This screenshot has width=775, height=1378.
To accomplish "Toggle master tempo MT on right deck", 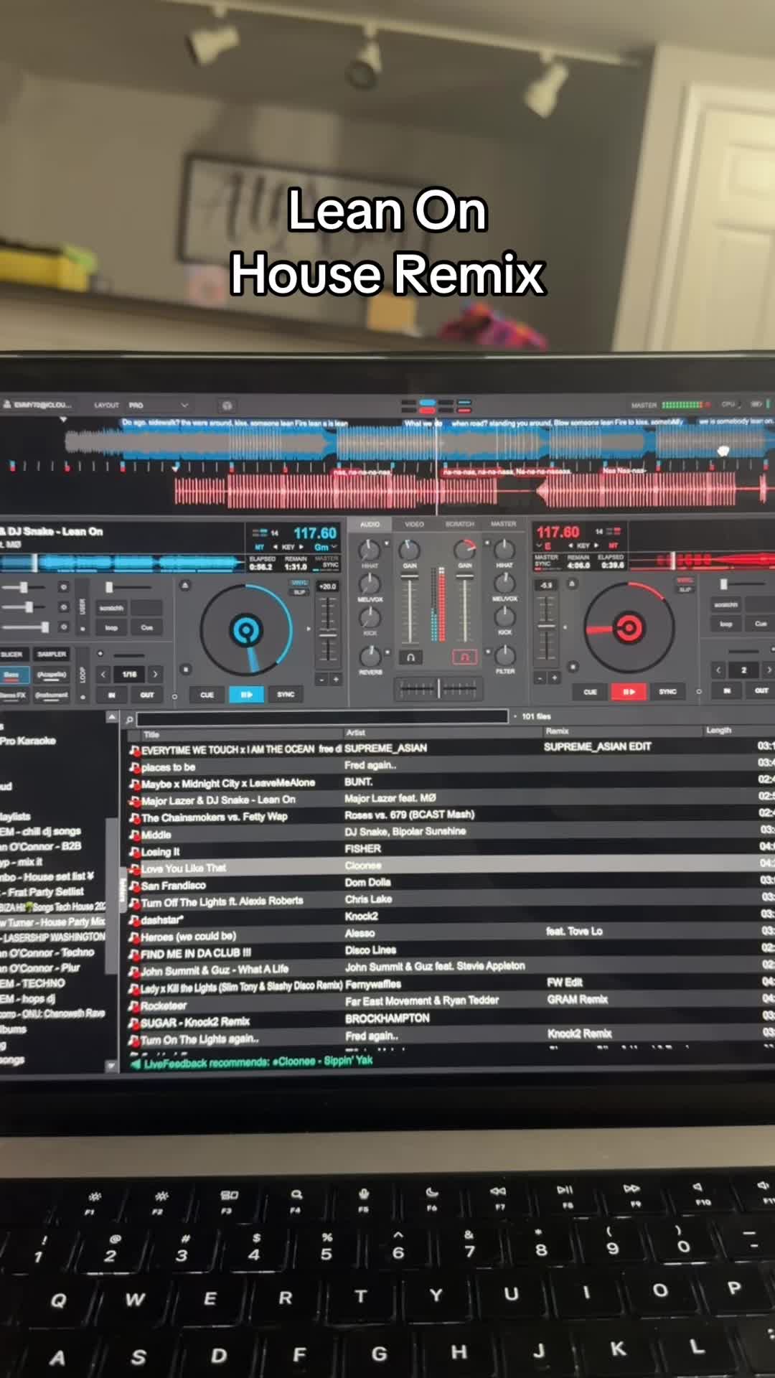I will pos(614,545).
